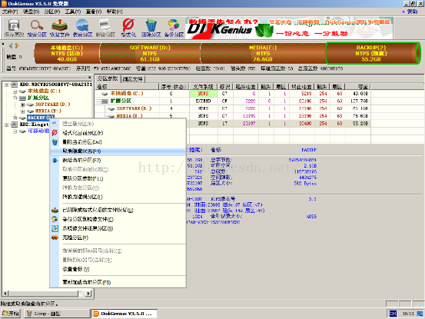Click red format icon in context menu
The image size is (425, 319).
[x=55, y=133]
